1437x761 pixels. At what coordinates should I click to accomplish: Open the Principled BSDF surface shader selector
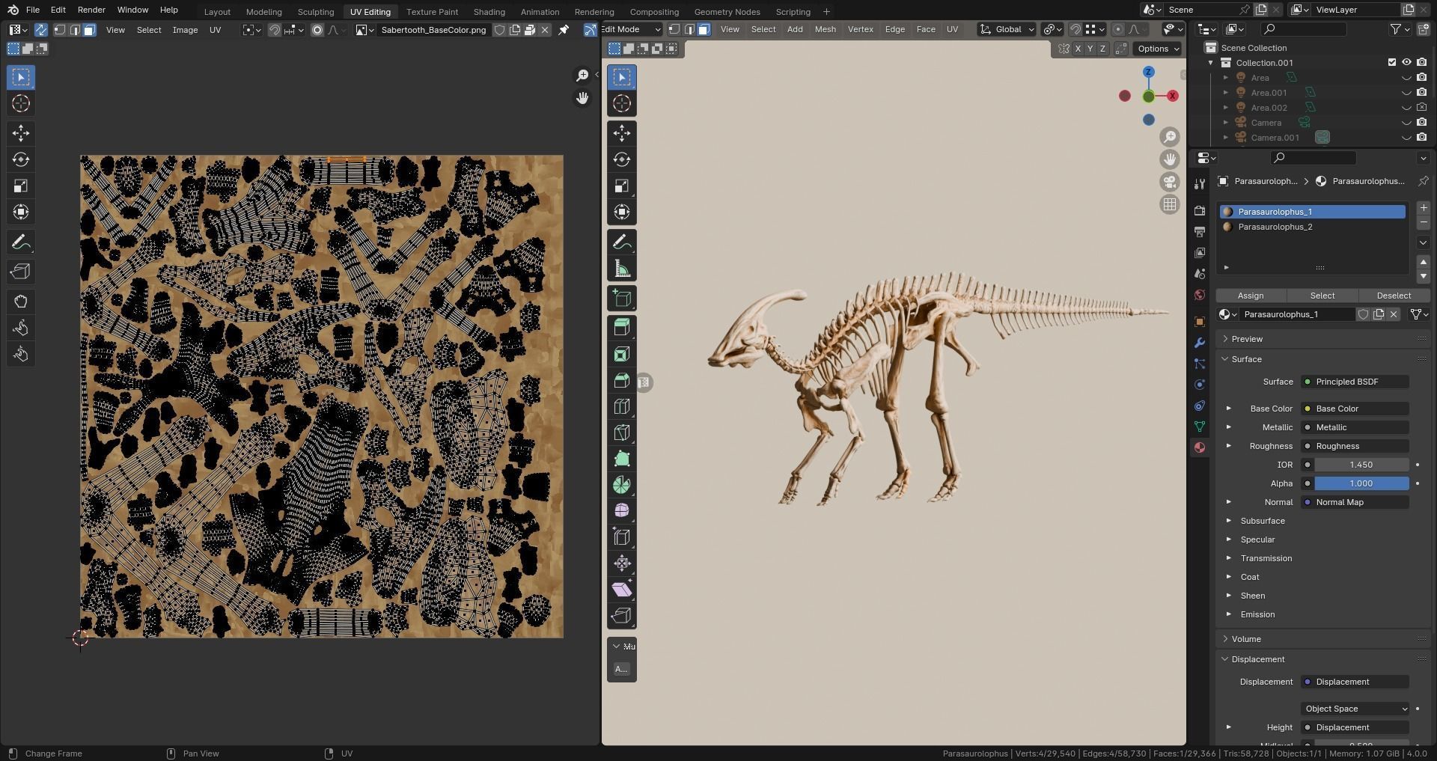(1355, 382)
